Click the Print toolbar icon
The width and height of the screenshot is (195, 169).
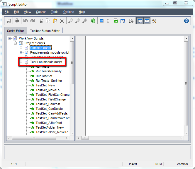pyautogui.click(x=17, y=21)
